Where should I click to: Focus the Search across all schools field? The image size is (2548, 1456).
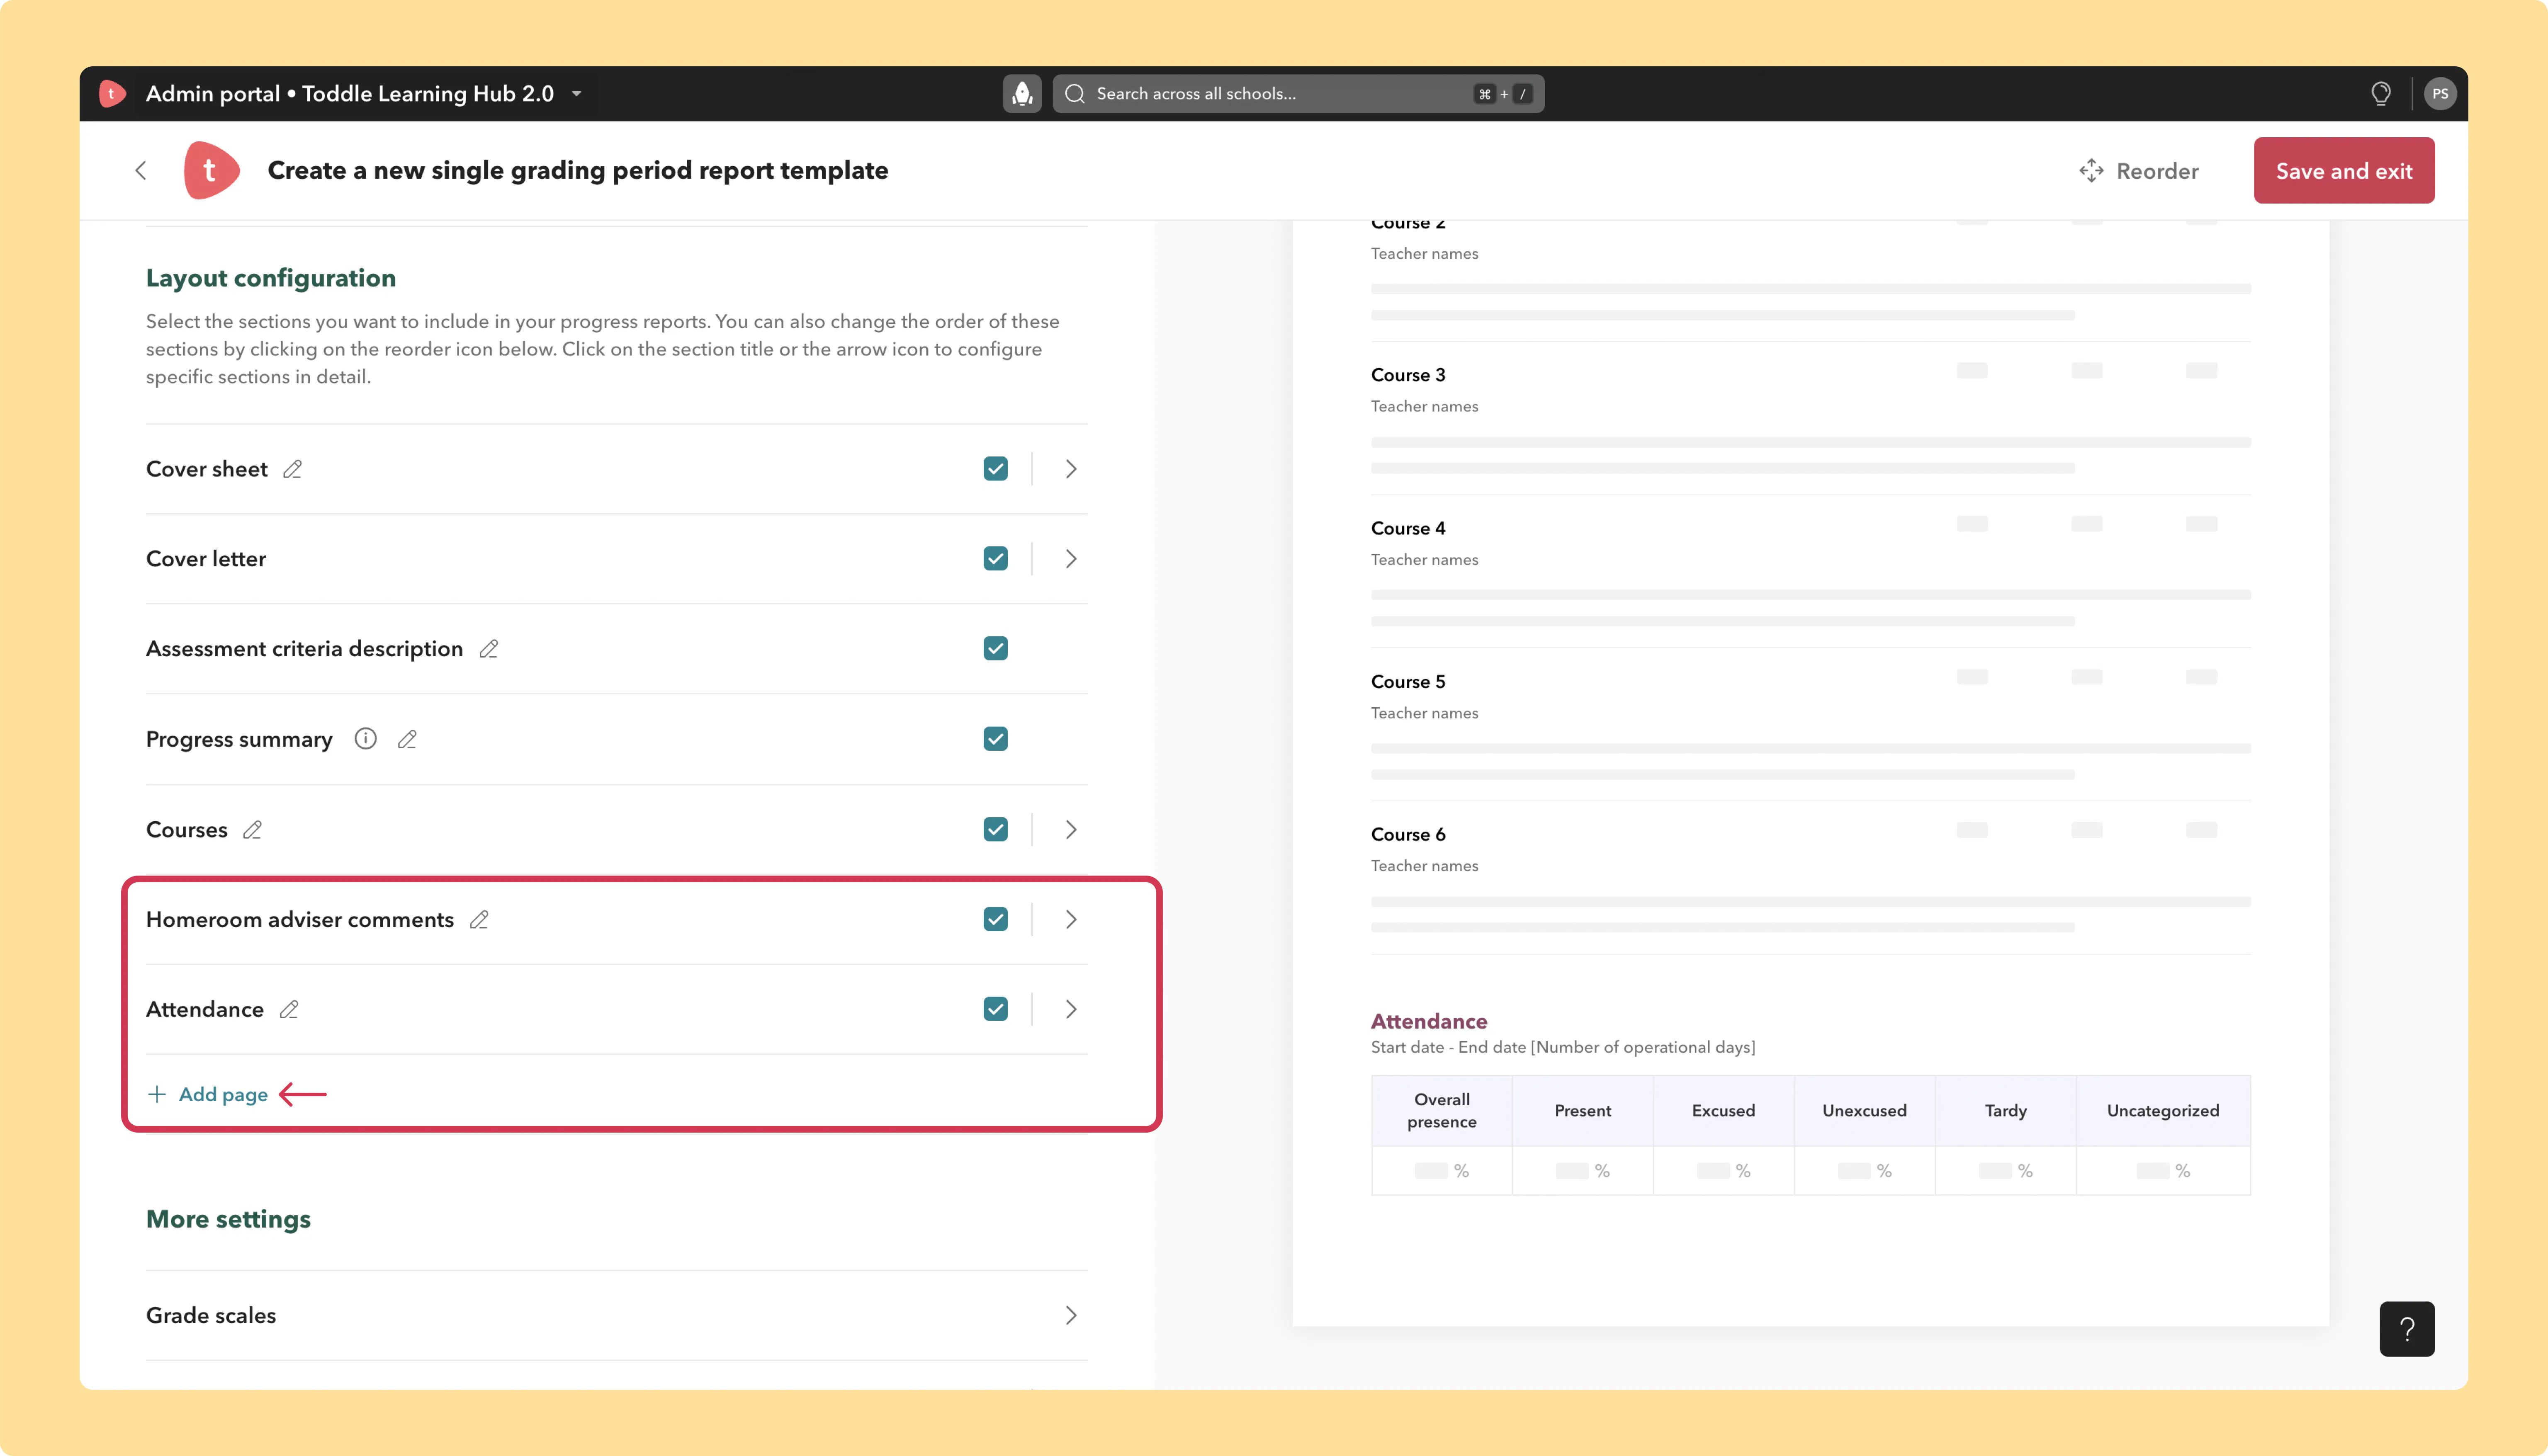tap(1298, 94)
